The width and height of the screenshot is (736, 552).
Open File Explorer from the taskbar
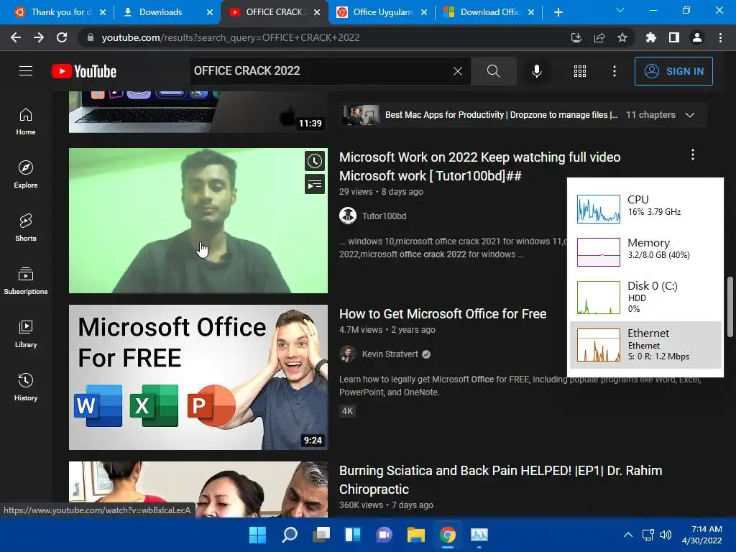[416, 535]
